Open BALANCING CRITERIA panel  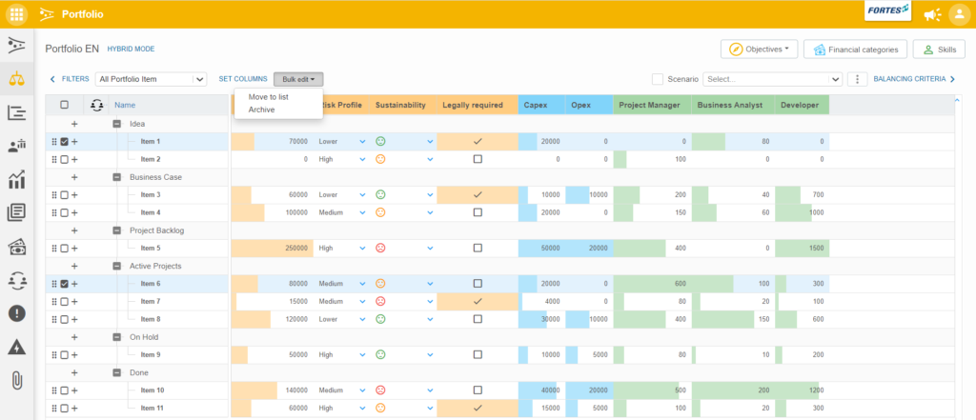point(914,79)
